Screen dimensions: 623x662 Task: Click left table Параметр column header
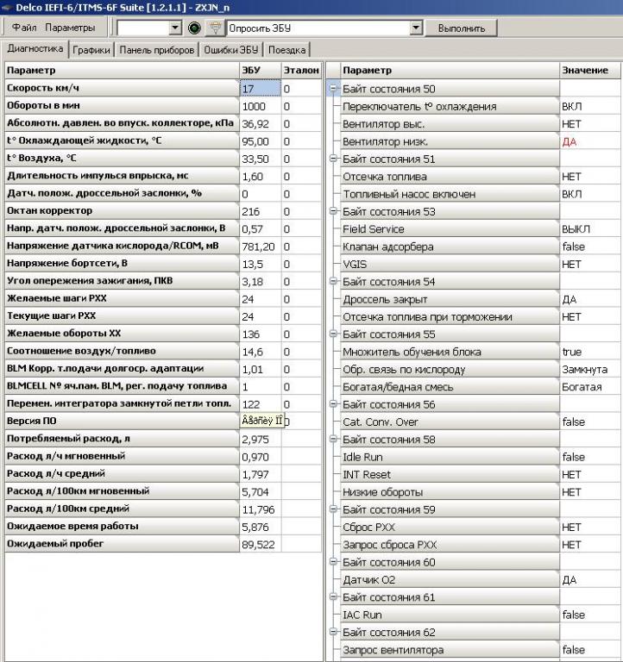[x=122, y=70]
